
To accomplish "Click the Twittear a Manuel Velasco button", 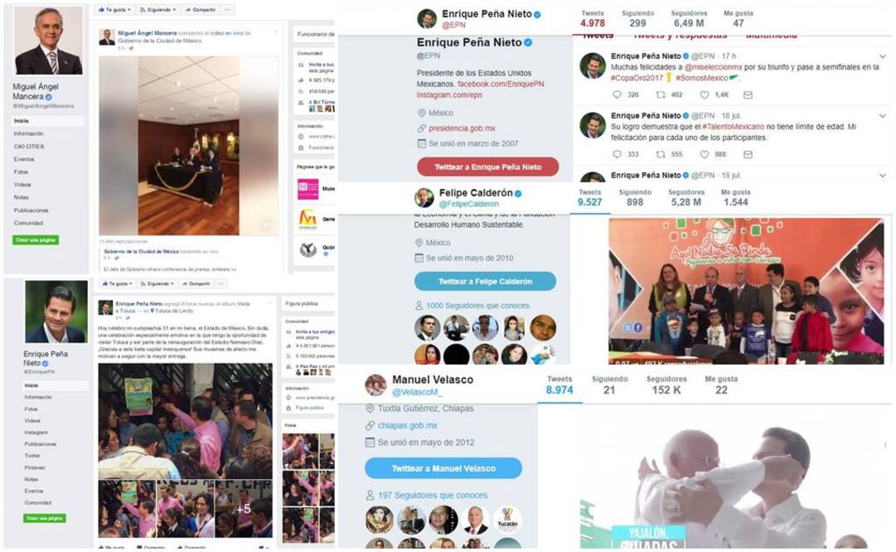I will click(443, 468).
